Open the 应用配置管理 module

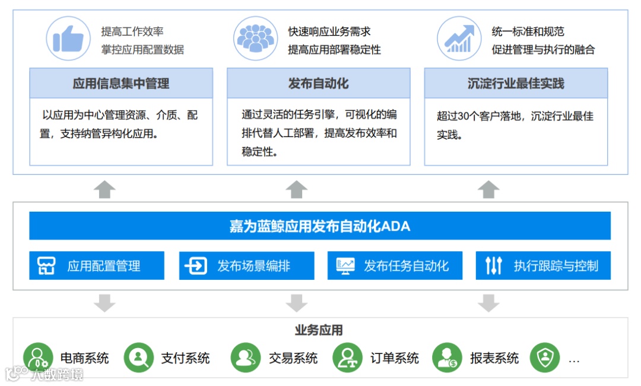point(97,266)
